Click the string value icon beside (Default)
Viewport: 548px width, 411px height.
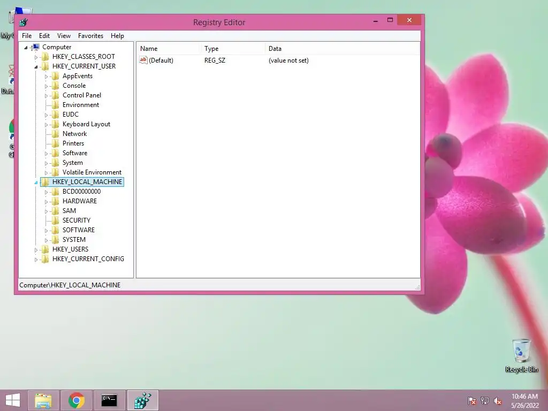coord(143,60)
